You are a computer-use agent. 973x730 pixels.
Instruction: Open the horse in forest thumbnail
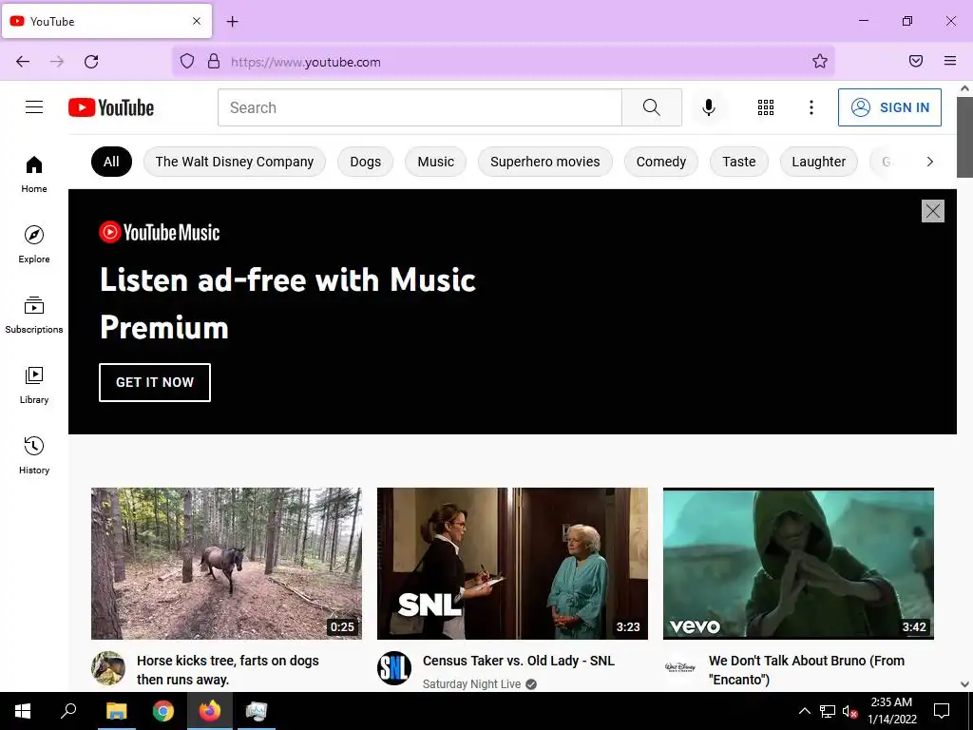pyautogui.click(x=226, y=563)
